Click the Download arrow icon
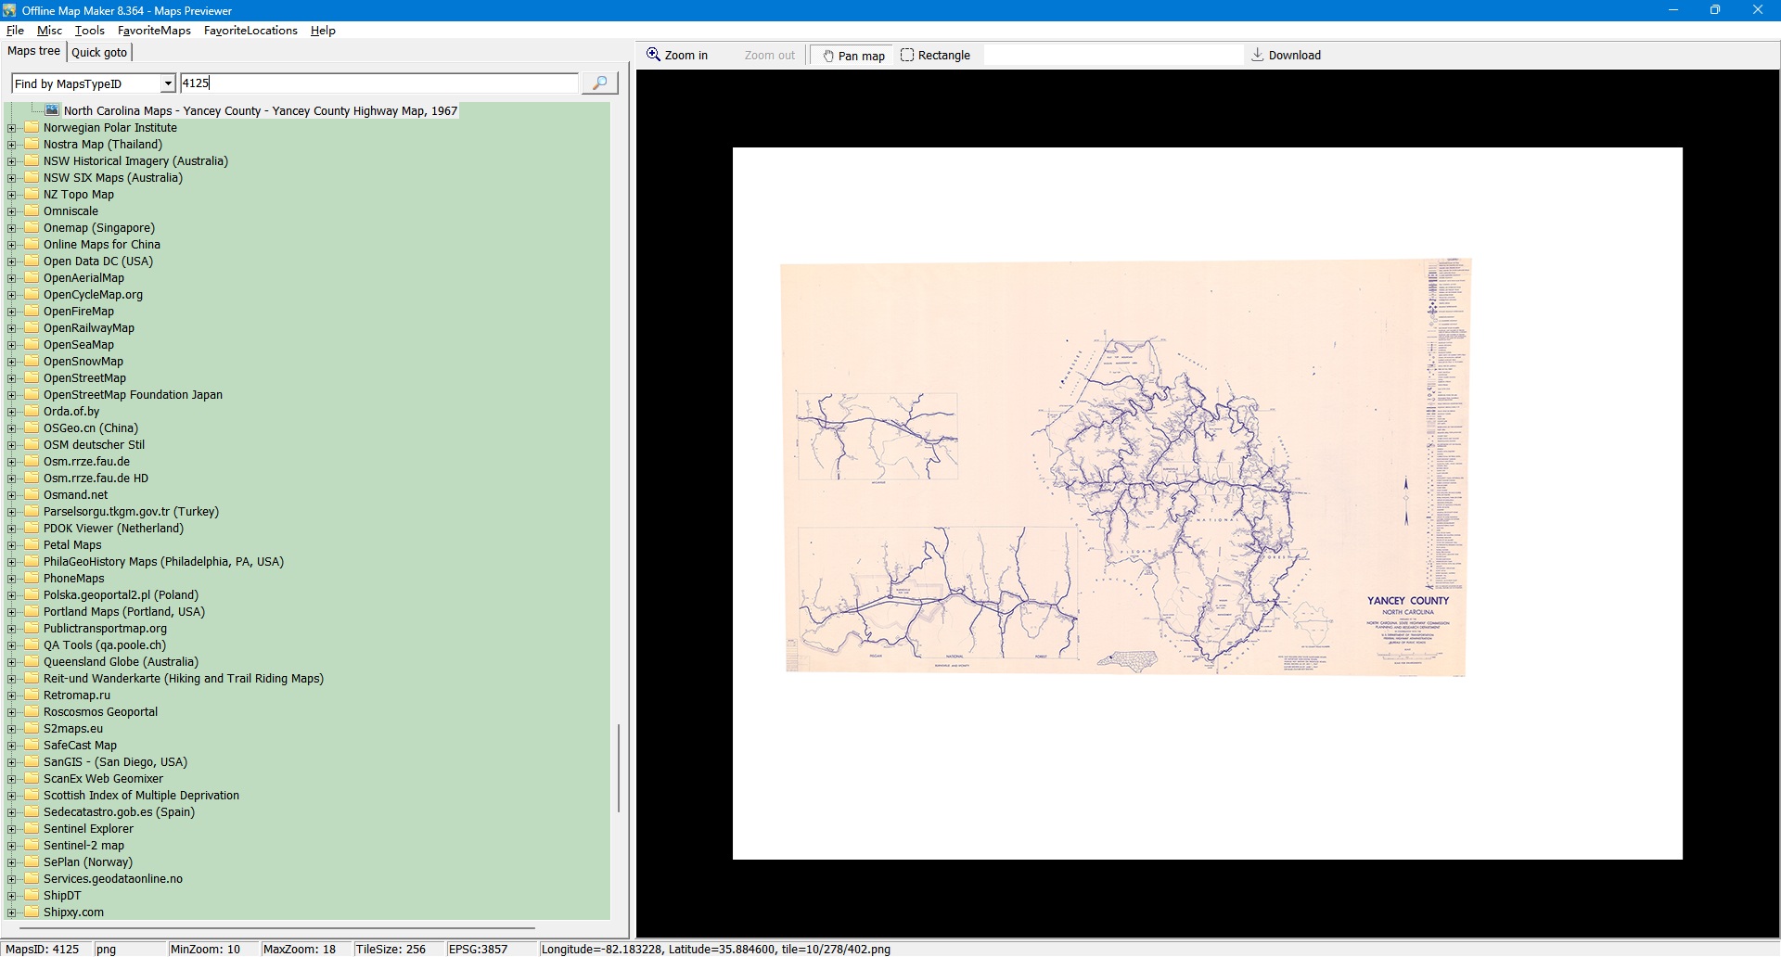Image resolution: width=1781 pixels, height=957 pixels. click(x=1257, y=55)
